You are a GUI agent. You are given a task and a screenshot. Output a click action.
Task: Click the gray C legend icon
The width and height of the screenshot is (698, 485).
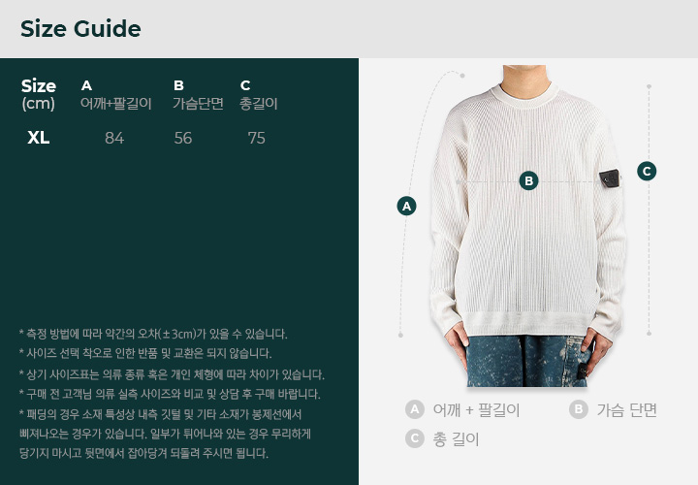coord(415,438)
